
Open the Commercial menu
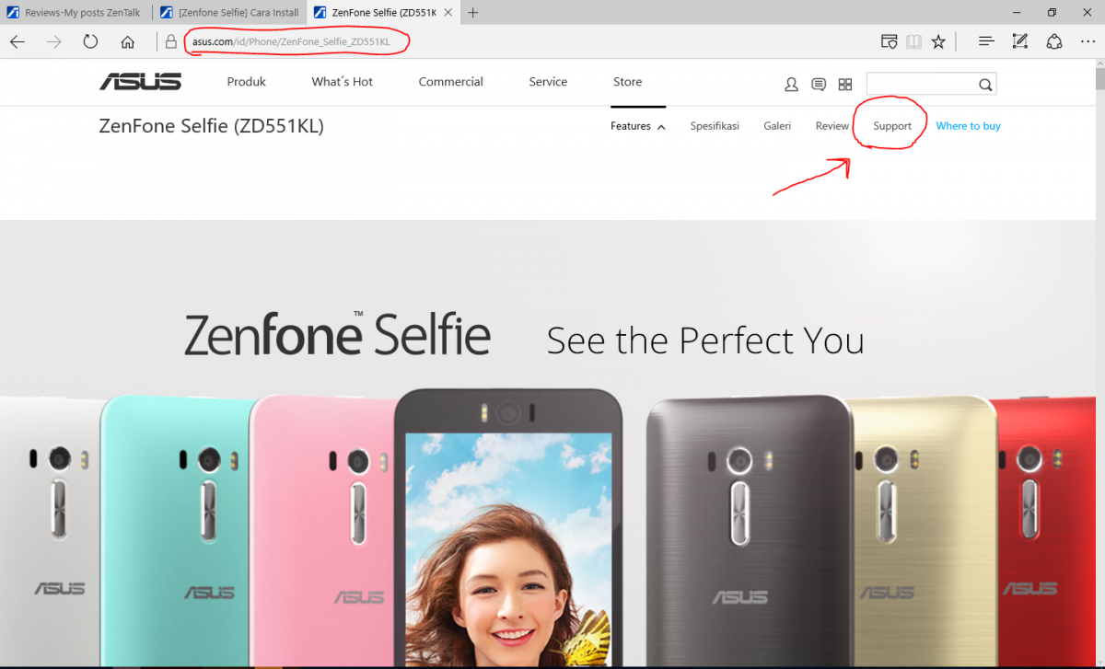pos(450,82)
